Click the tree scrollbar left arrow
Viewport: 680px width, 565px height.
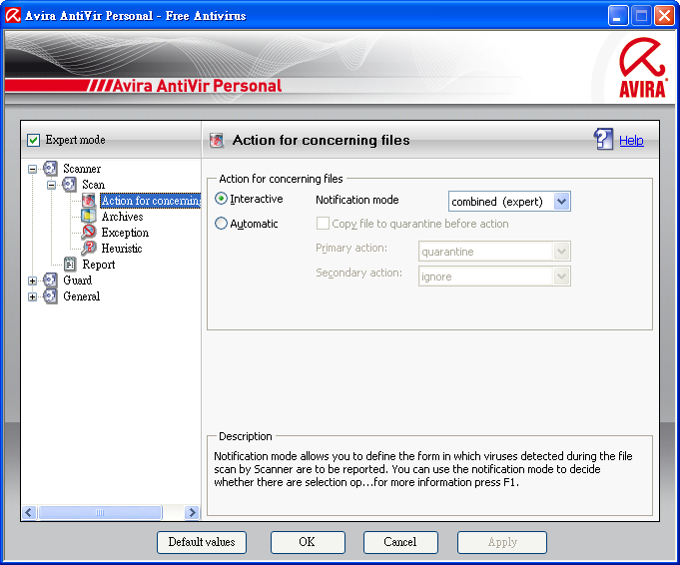29,512
